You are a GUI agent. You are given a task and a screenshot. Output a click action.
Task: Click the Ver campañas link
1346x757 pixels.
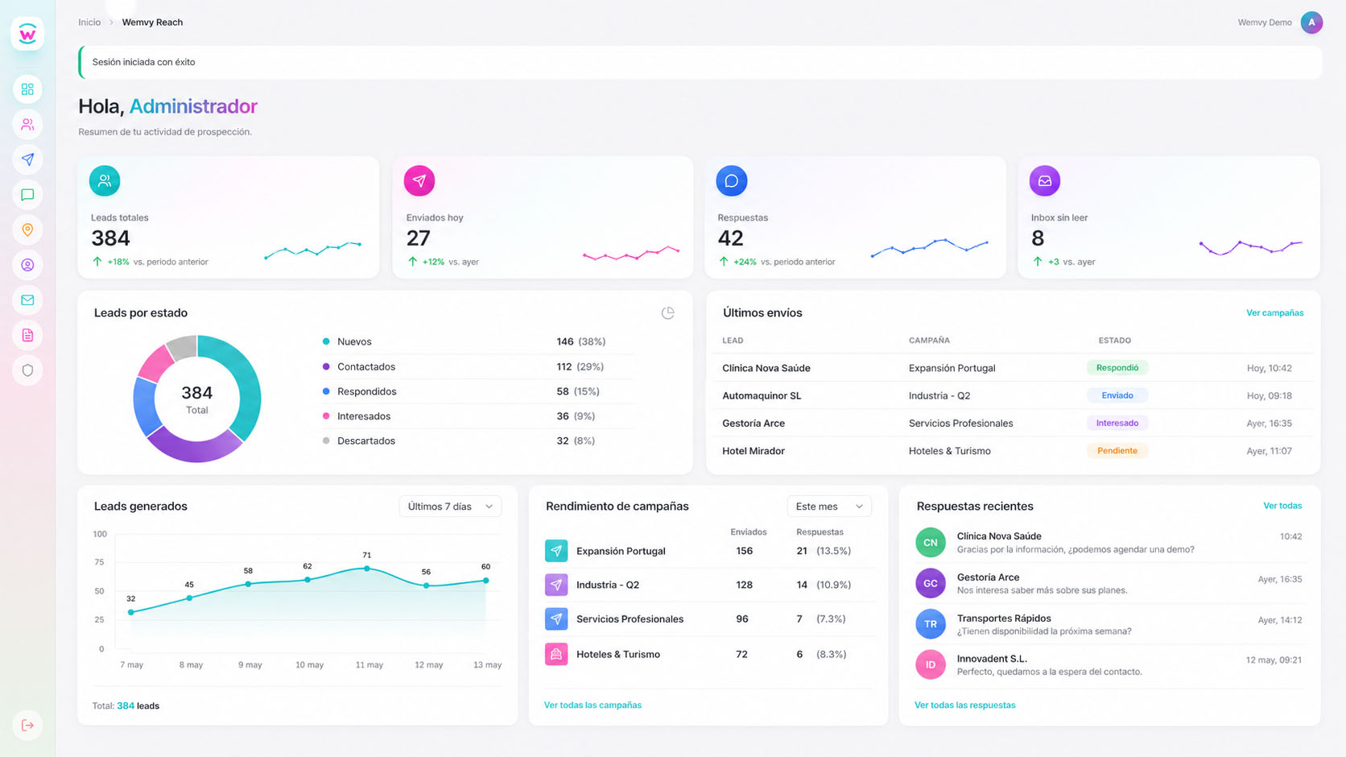point(1274,313)
